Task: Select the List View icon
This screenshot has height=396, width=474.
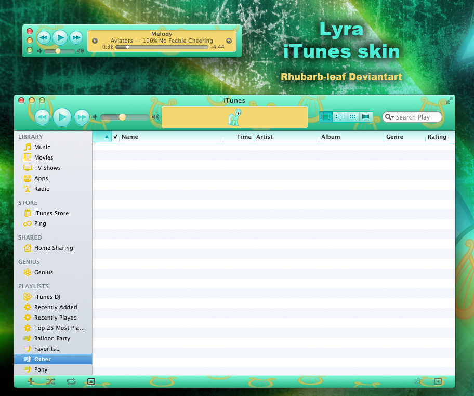Action: coord(325,116)
